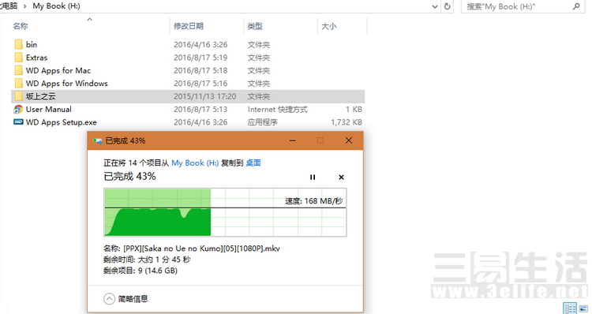The height and width of the screenshot is (314, 592).
Task: Click My Book (H:) in the address breadcrumb
Action: point(56,6)
